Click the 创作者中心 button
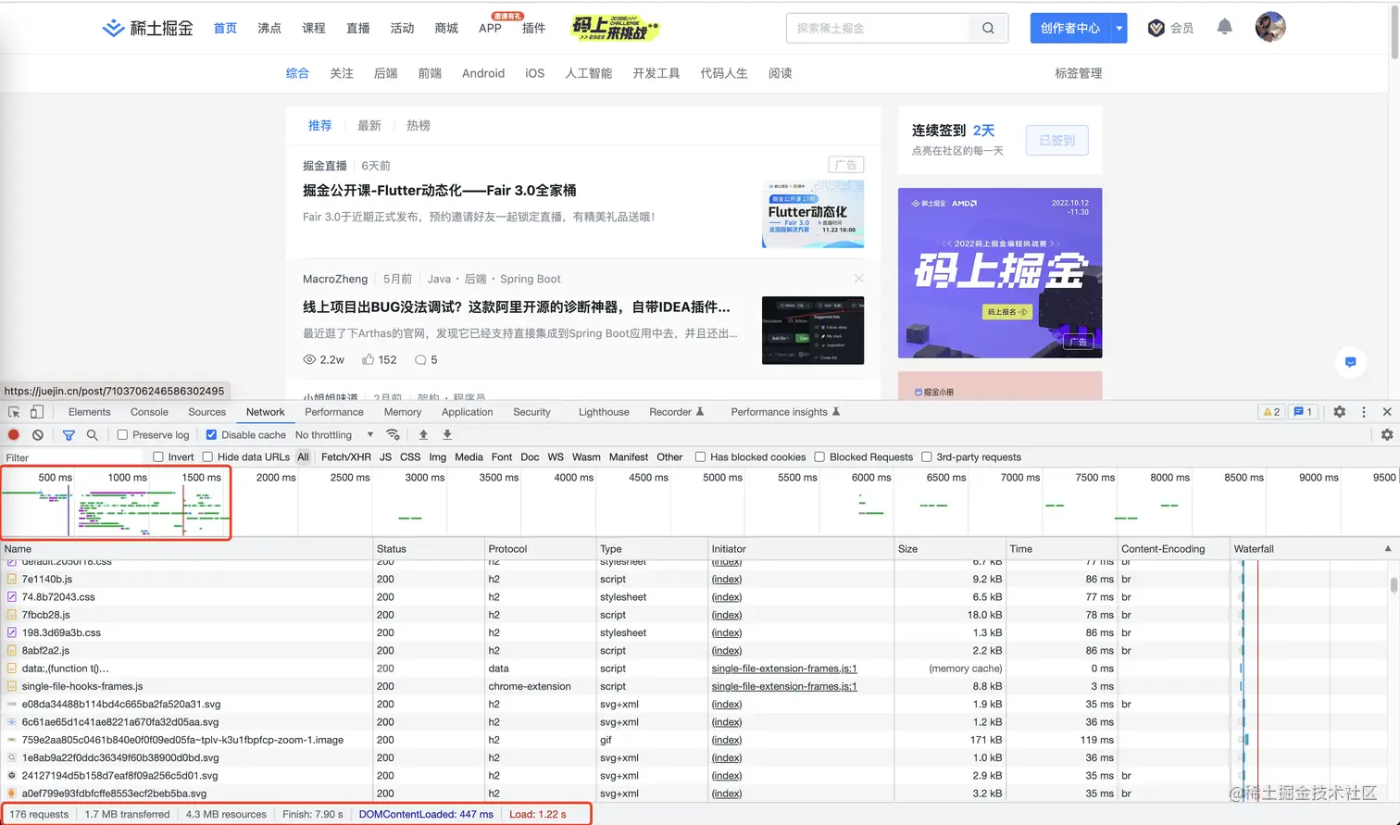 (x=1070, y=28)
